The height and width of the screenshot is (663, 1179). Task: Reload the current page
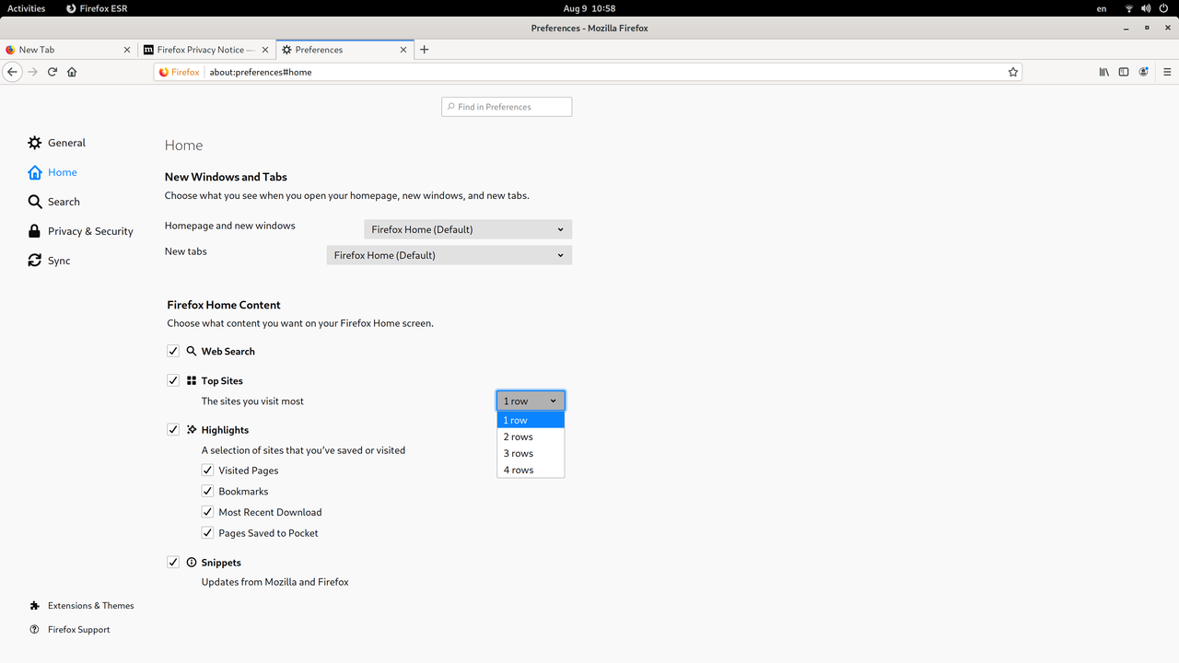coord(53,72)
